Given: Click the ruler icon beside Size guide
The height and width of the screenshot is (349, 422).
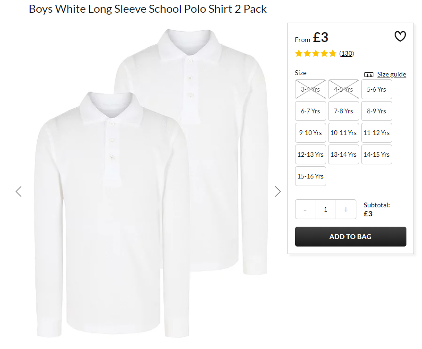Looking at the screenshot, I should click(369, 75).
